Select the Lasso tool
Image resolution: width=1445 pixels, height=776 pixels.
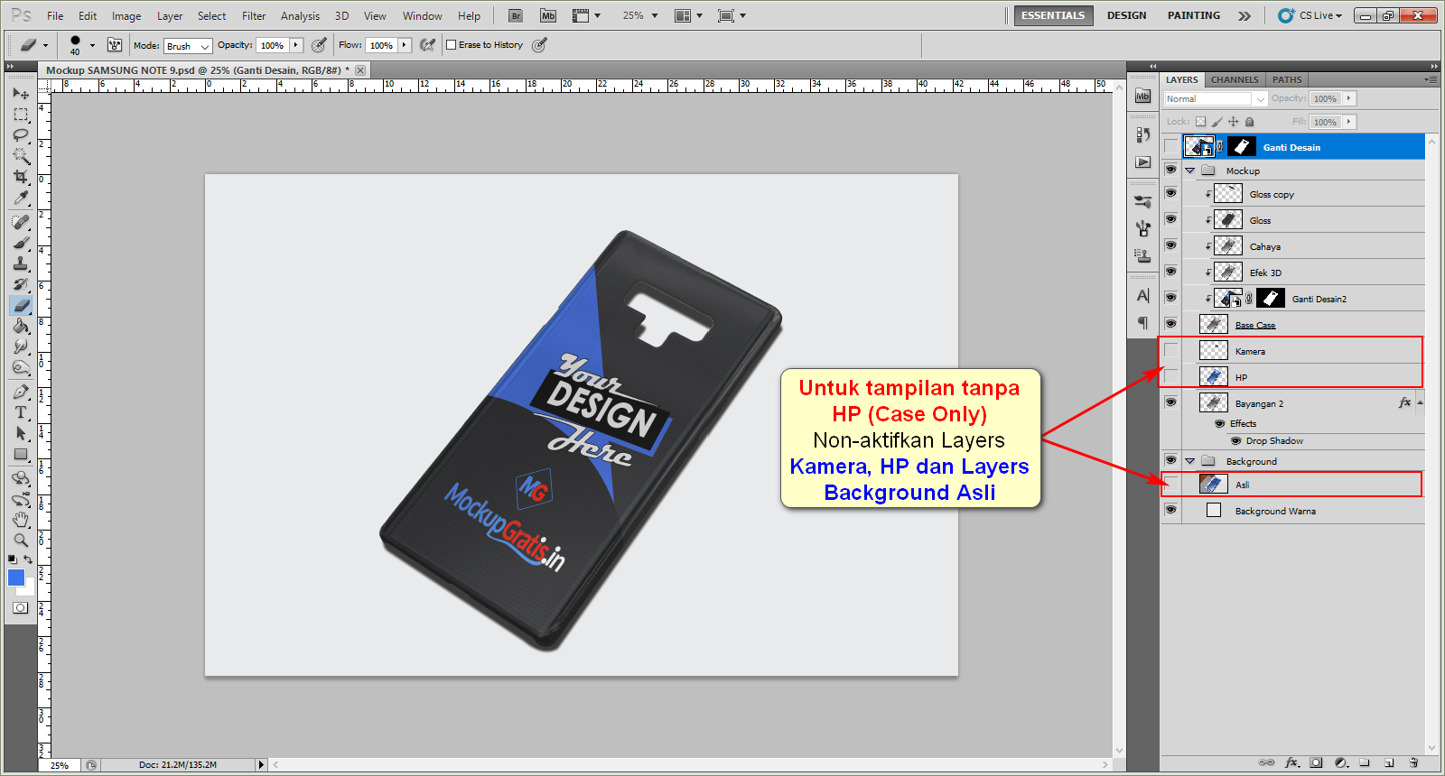point(21,135)
